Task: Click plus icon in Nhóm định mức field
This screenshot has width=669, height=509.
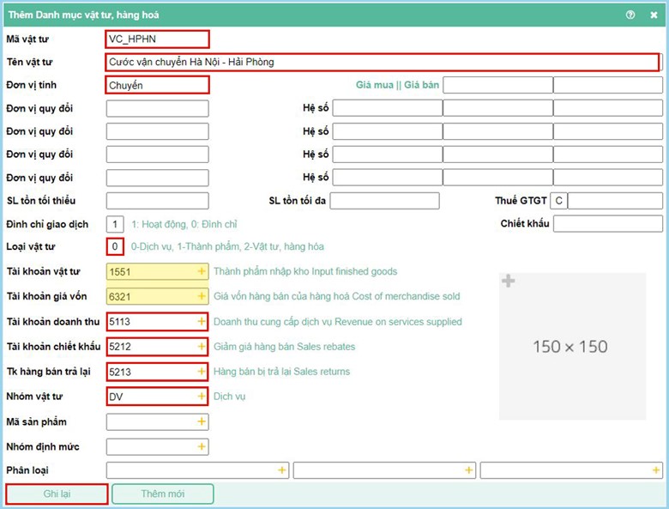Action: [202, 446]
